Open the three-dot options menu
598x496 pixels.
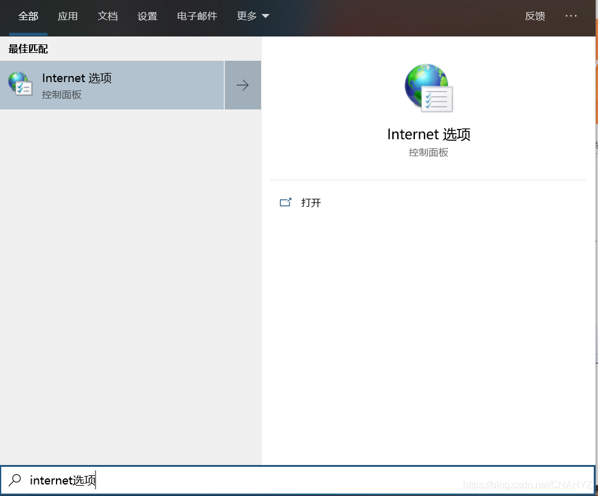click(x=571, y=16)
